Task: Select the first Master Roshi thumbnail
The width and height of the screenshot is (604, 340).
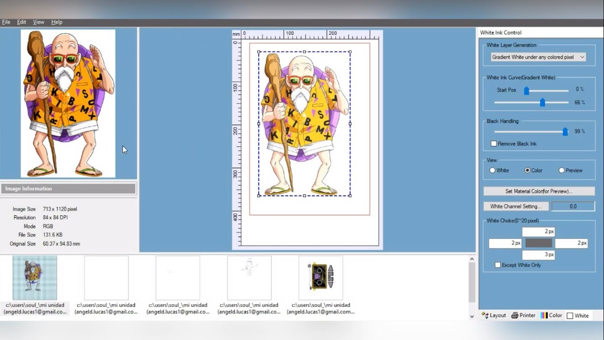Action: [x=35, y=278]
